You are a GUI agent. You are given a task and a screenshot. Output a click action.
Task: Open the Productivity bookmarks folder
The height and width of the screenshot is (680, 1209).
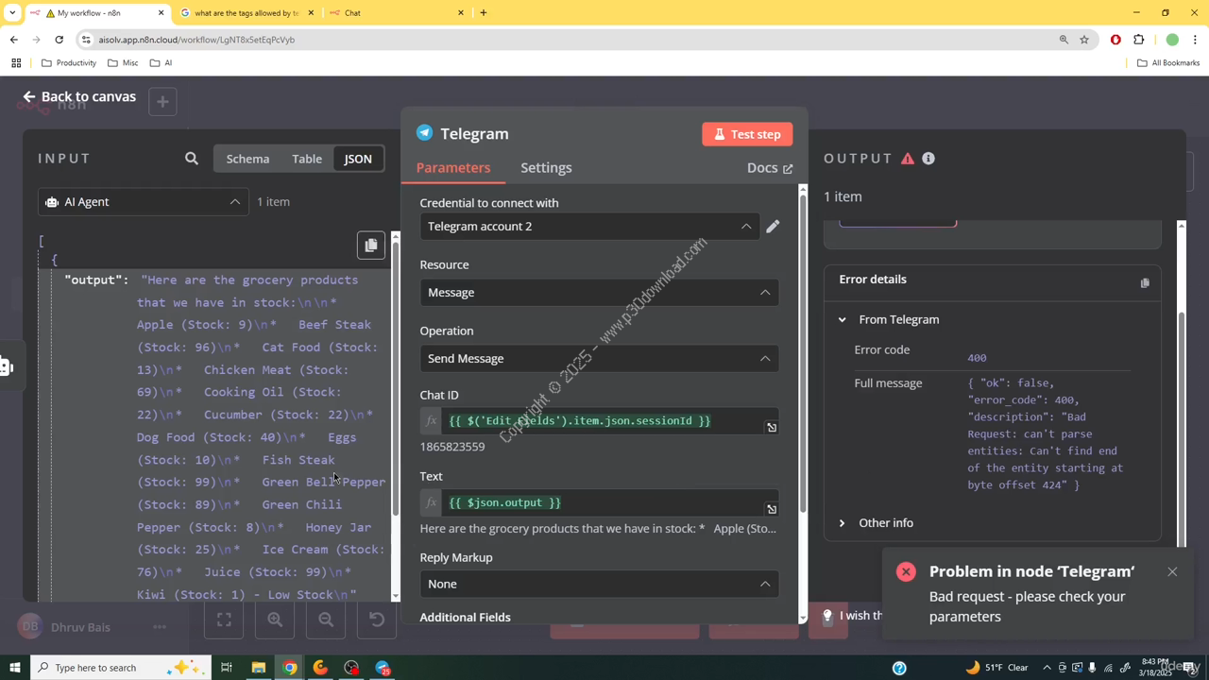(x=69, y=63)
